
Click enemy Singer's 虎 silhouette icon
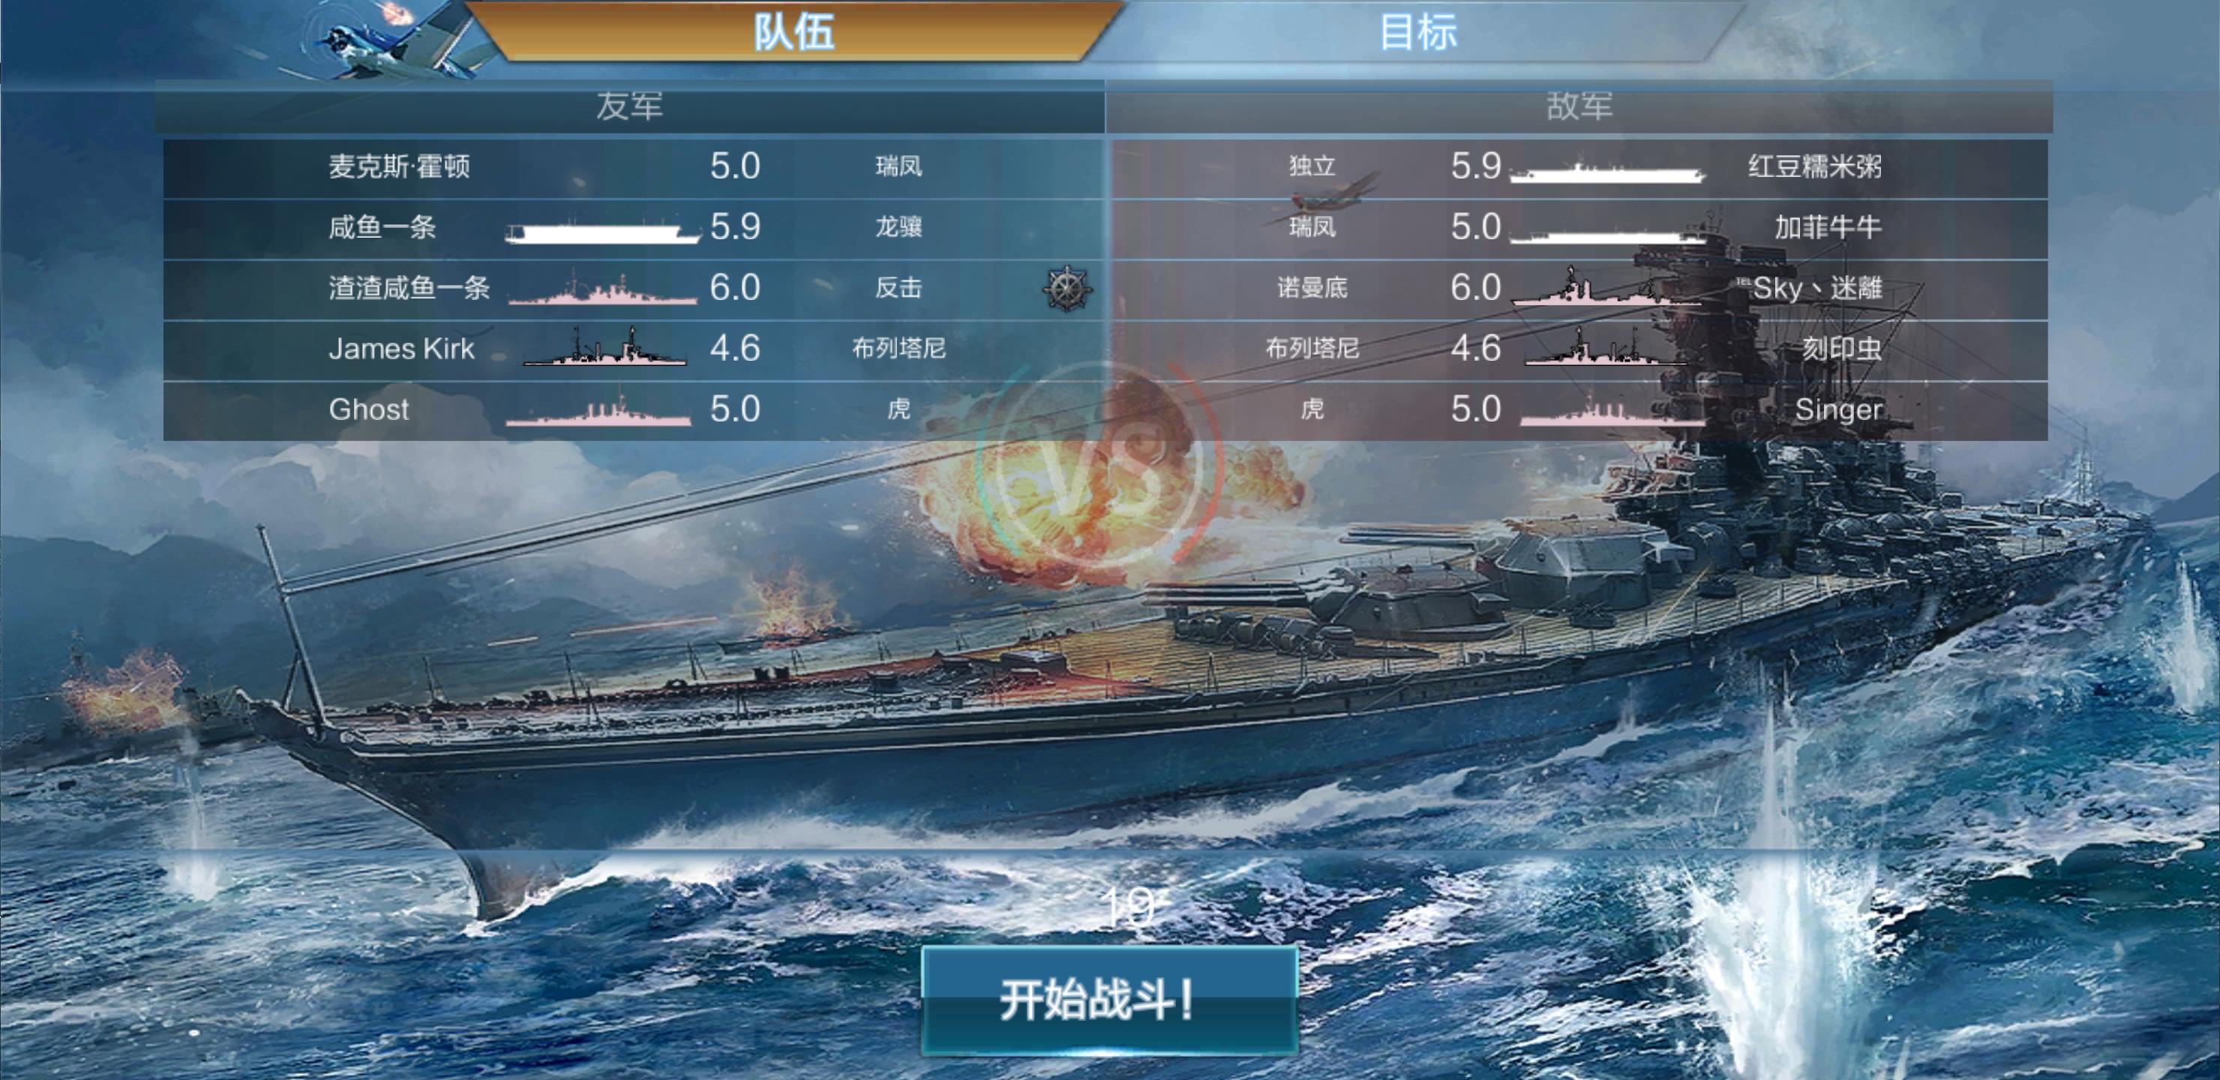point(1612,412)
